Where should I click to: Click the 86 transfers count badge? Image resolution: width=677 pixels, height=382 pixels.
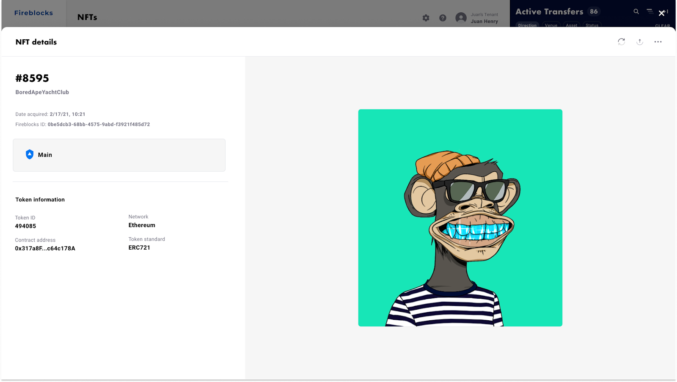click(594, 11)
